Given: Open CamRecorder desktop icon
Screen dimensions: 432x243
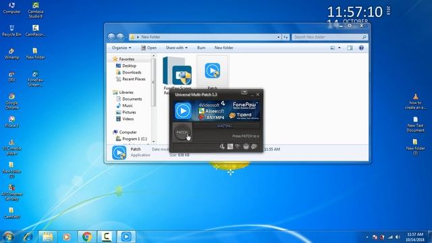Looking at the screenshot, I should pyautogui.click(x=35, y=30).
